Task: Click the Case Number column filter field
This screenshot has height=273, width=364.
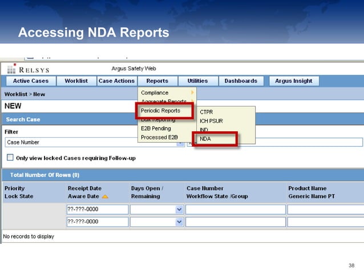Action: point(235,210)
